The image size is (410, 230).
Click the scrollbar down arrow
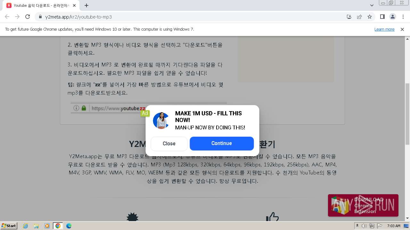click(407, 218)
